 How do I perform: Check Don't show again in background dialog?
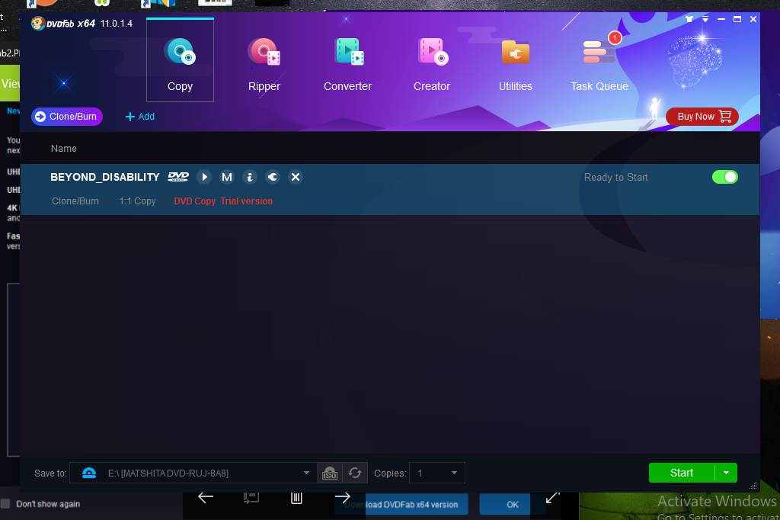coord(5,503)
